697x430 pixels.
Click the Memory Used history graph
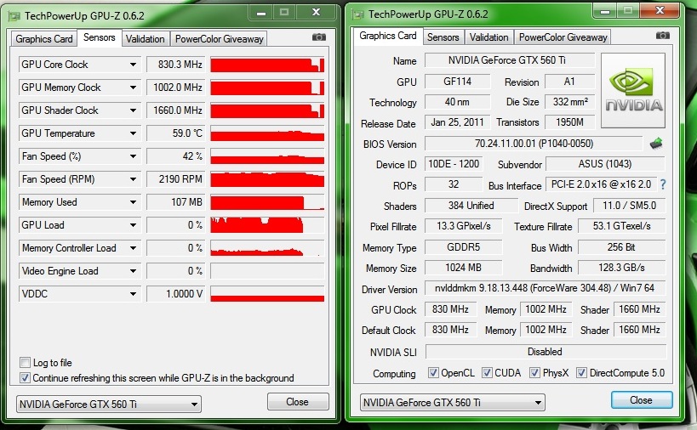click(267, 202)
